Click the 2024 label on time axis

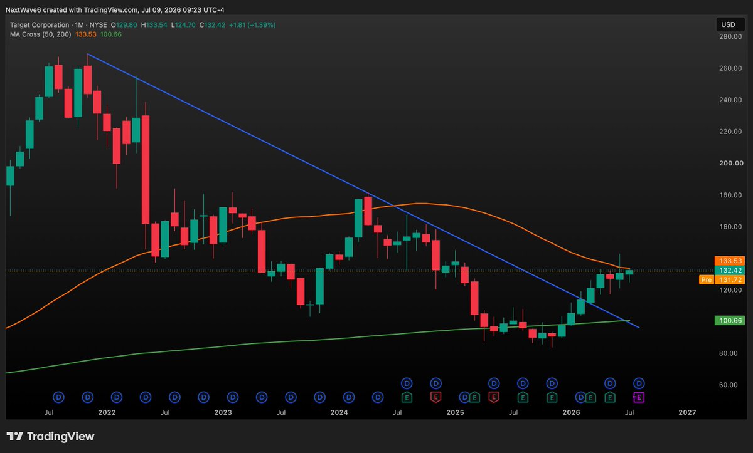pos(339,412)
